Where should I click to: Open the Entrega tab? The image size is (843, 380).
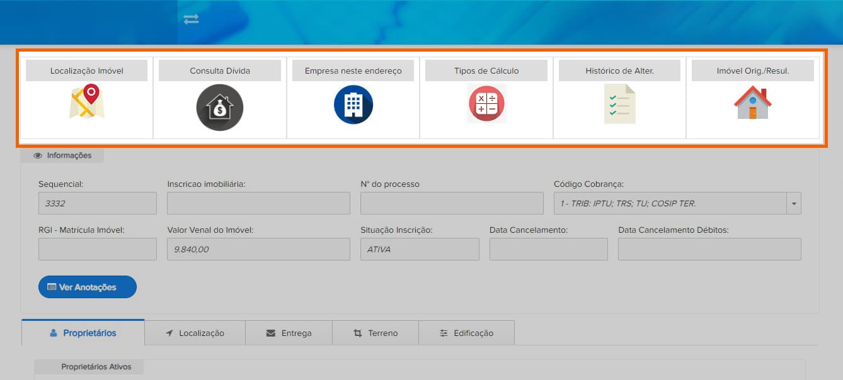point(289,333)
